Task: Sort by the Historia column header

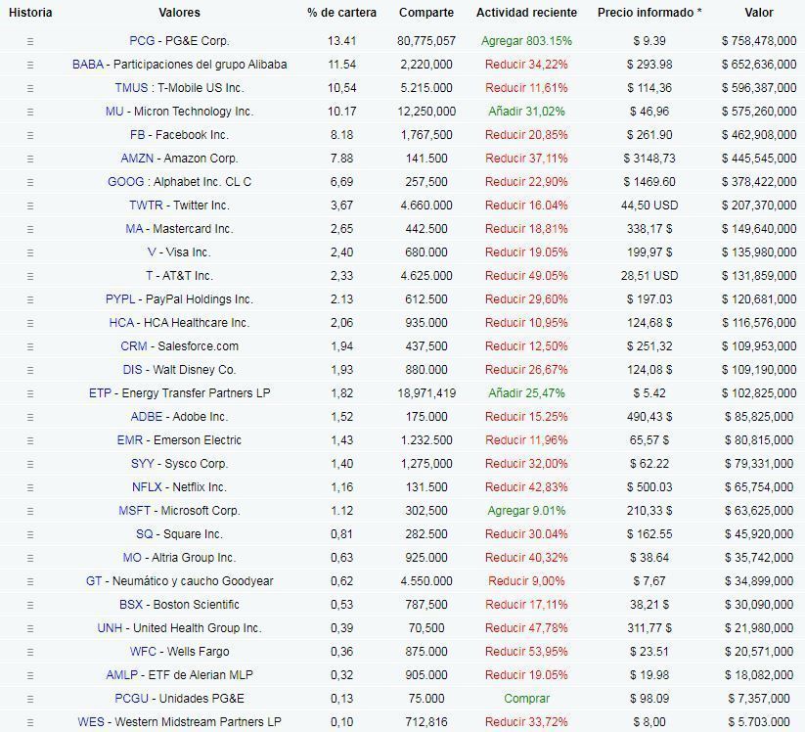Action: pos(30,13)
